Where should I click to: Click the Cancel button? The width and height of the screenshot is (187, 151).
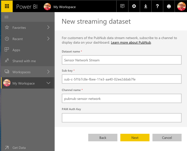(x=167, y=138)
